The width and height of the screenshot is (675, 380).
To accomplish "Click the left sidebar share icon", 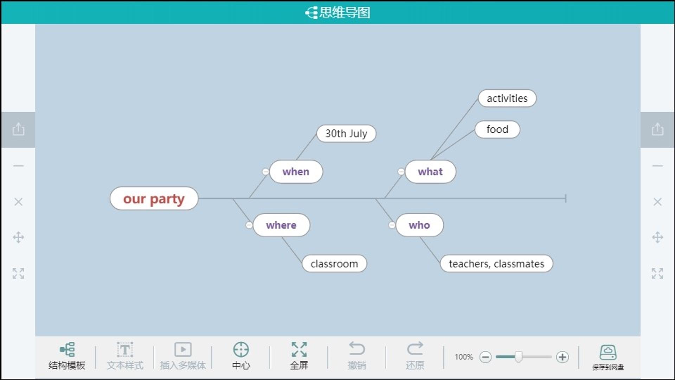I will tap(18, 129).
